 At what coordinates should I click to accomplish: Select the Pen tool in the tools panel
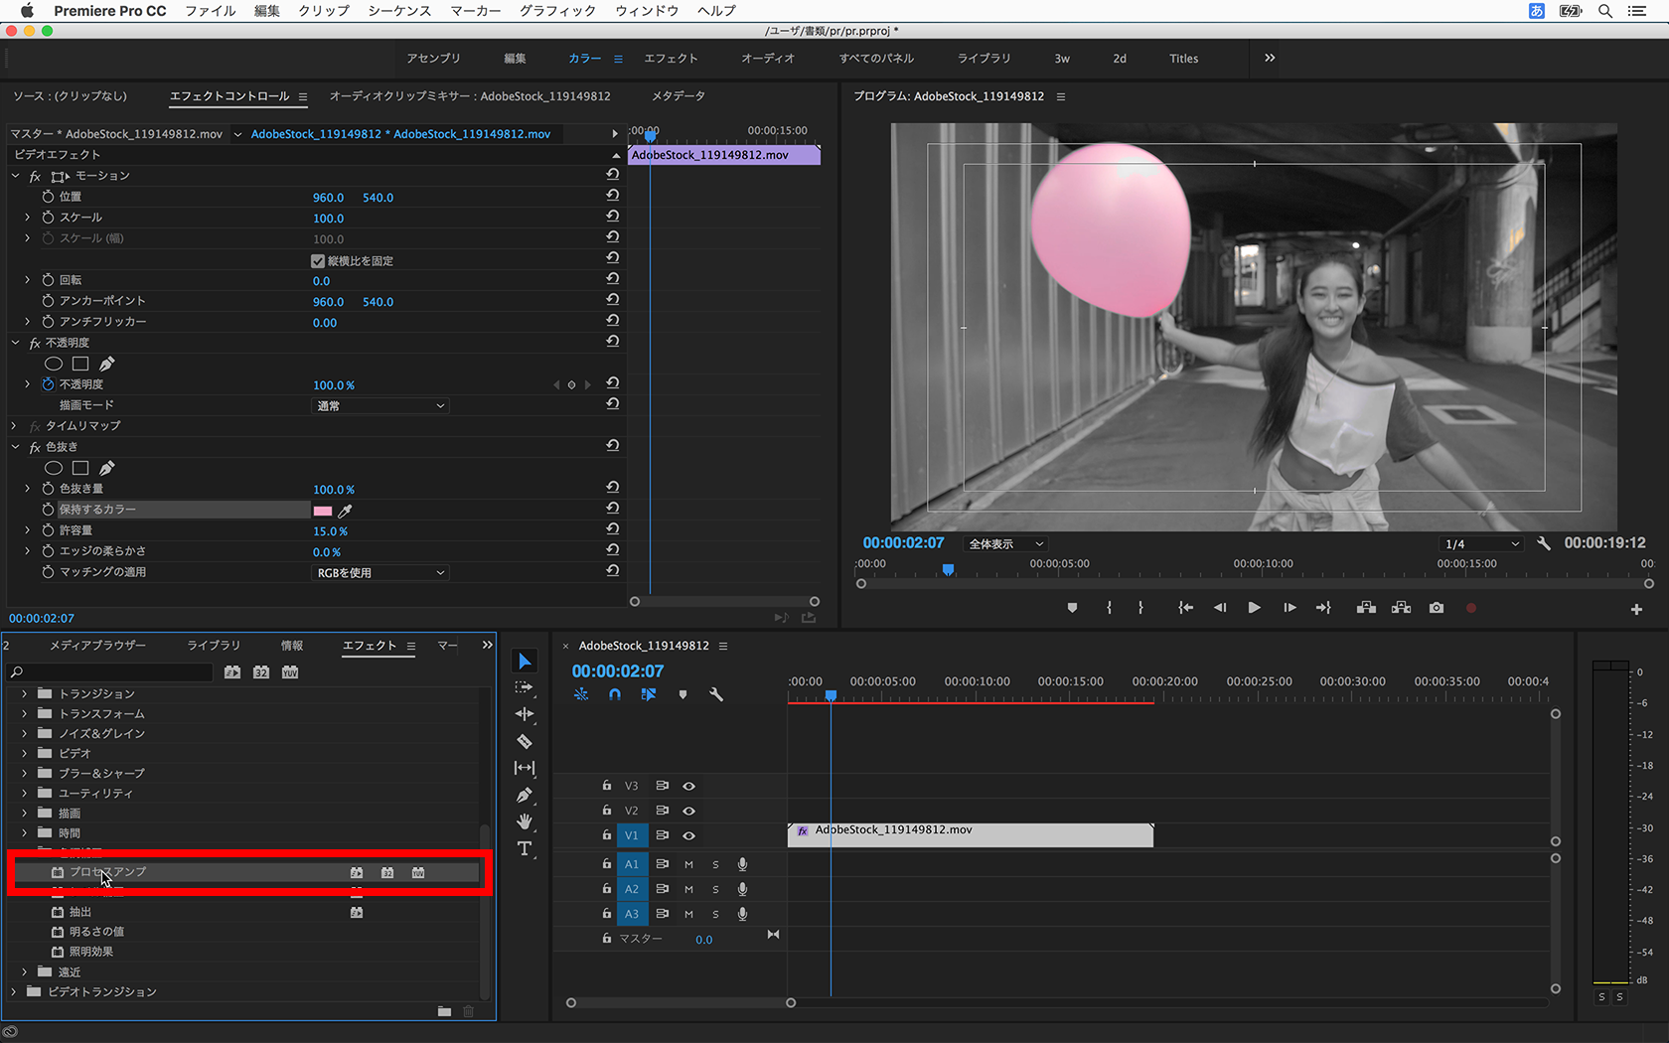(525, 795)
